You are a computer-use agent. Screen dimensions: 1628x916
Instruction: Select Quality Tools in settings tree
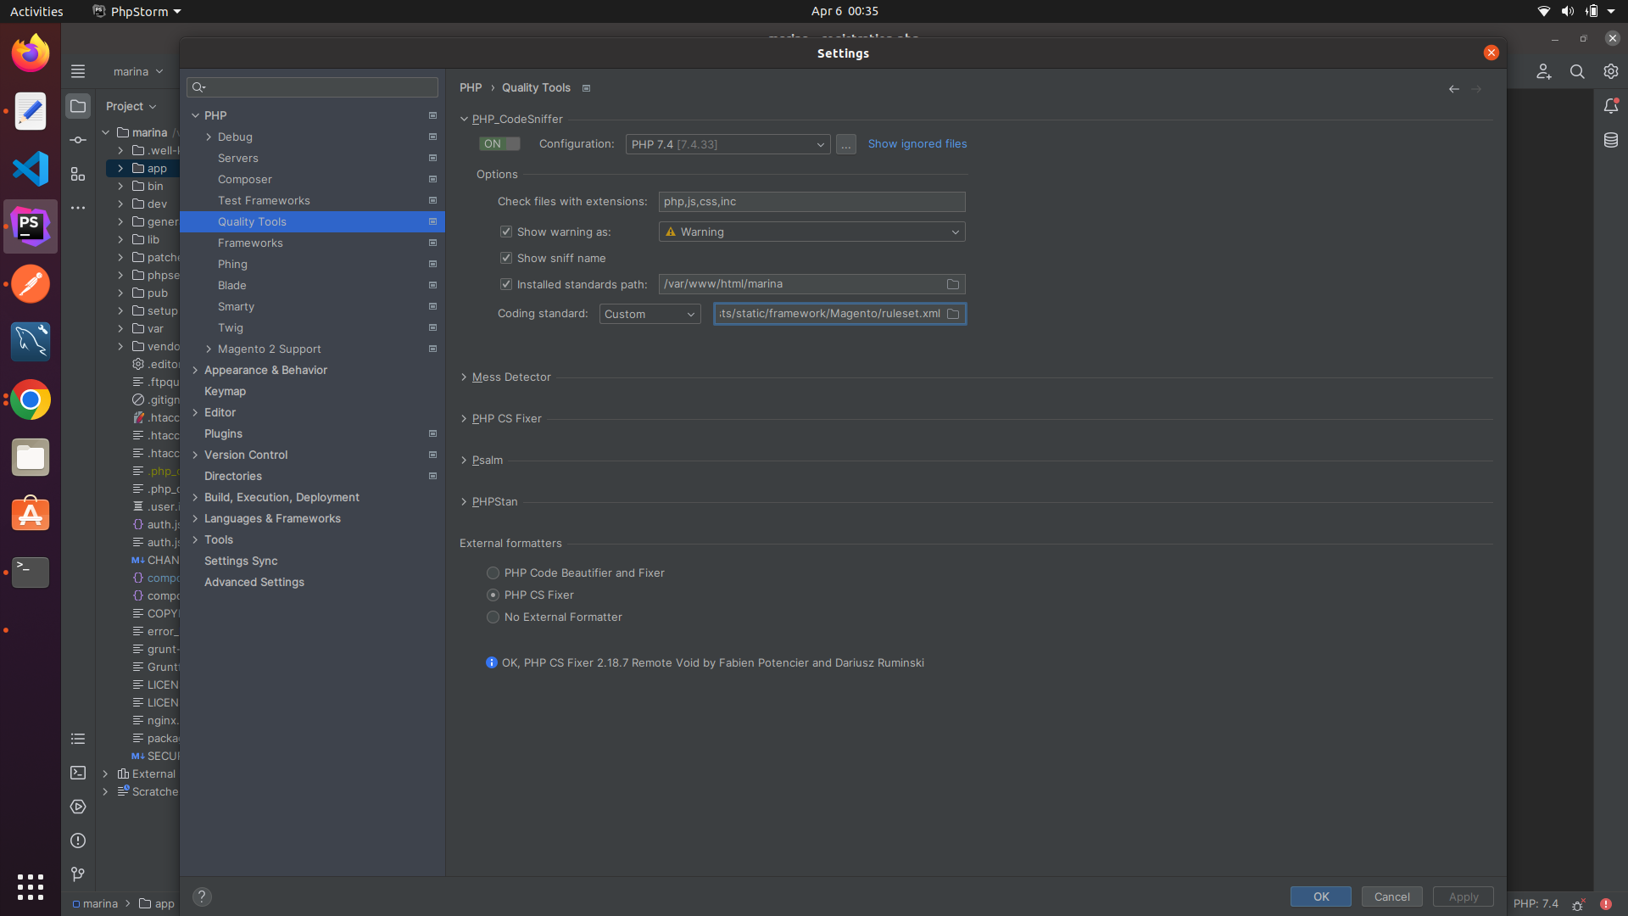click(312, 222)
